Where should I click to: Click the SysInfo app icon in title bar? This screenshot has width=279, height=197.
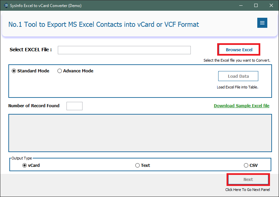[x=6, y=5]
